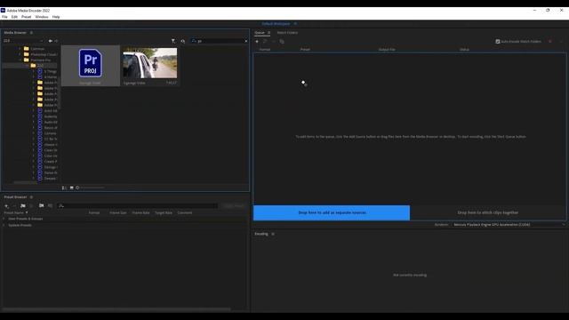Screen dimensions: 569x320
Task: Open the Renderer Mercury Playback Engine dropdown
Action: pyautogui.click(x=509, y=225)
